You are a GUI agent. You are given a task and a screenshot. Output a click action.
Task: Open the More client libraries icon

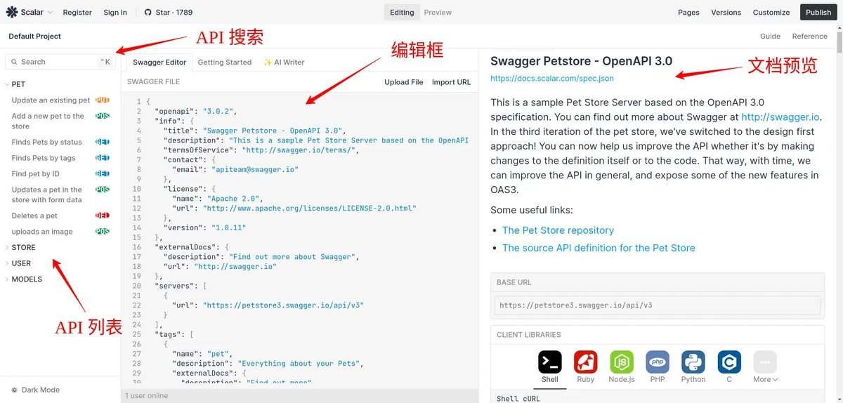tap(765, 362)
